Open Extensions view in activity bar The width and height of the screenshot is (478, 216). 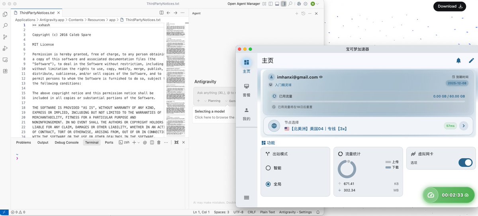click(x=5, y=72)
